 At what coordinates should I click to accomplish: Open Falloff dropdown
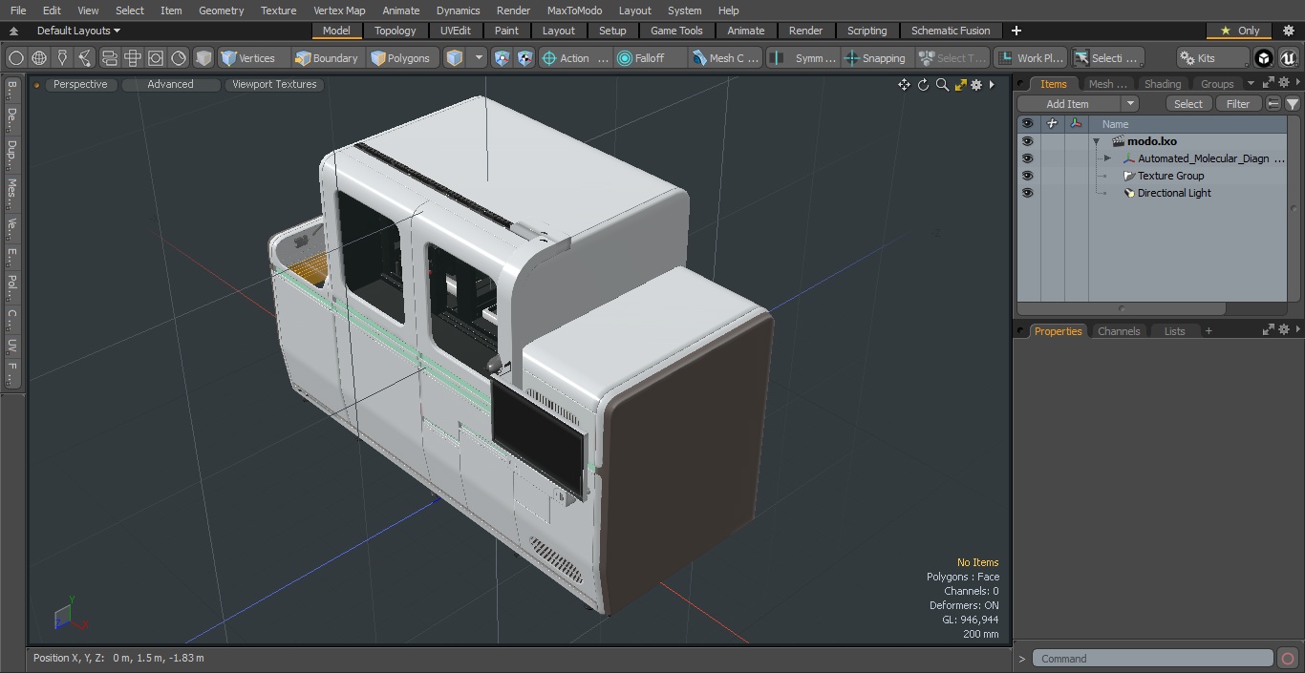pos(651,58)
